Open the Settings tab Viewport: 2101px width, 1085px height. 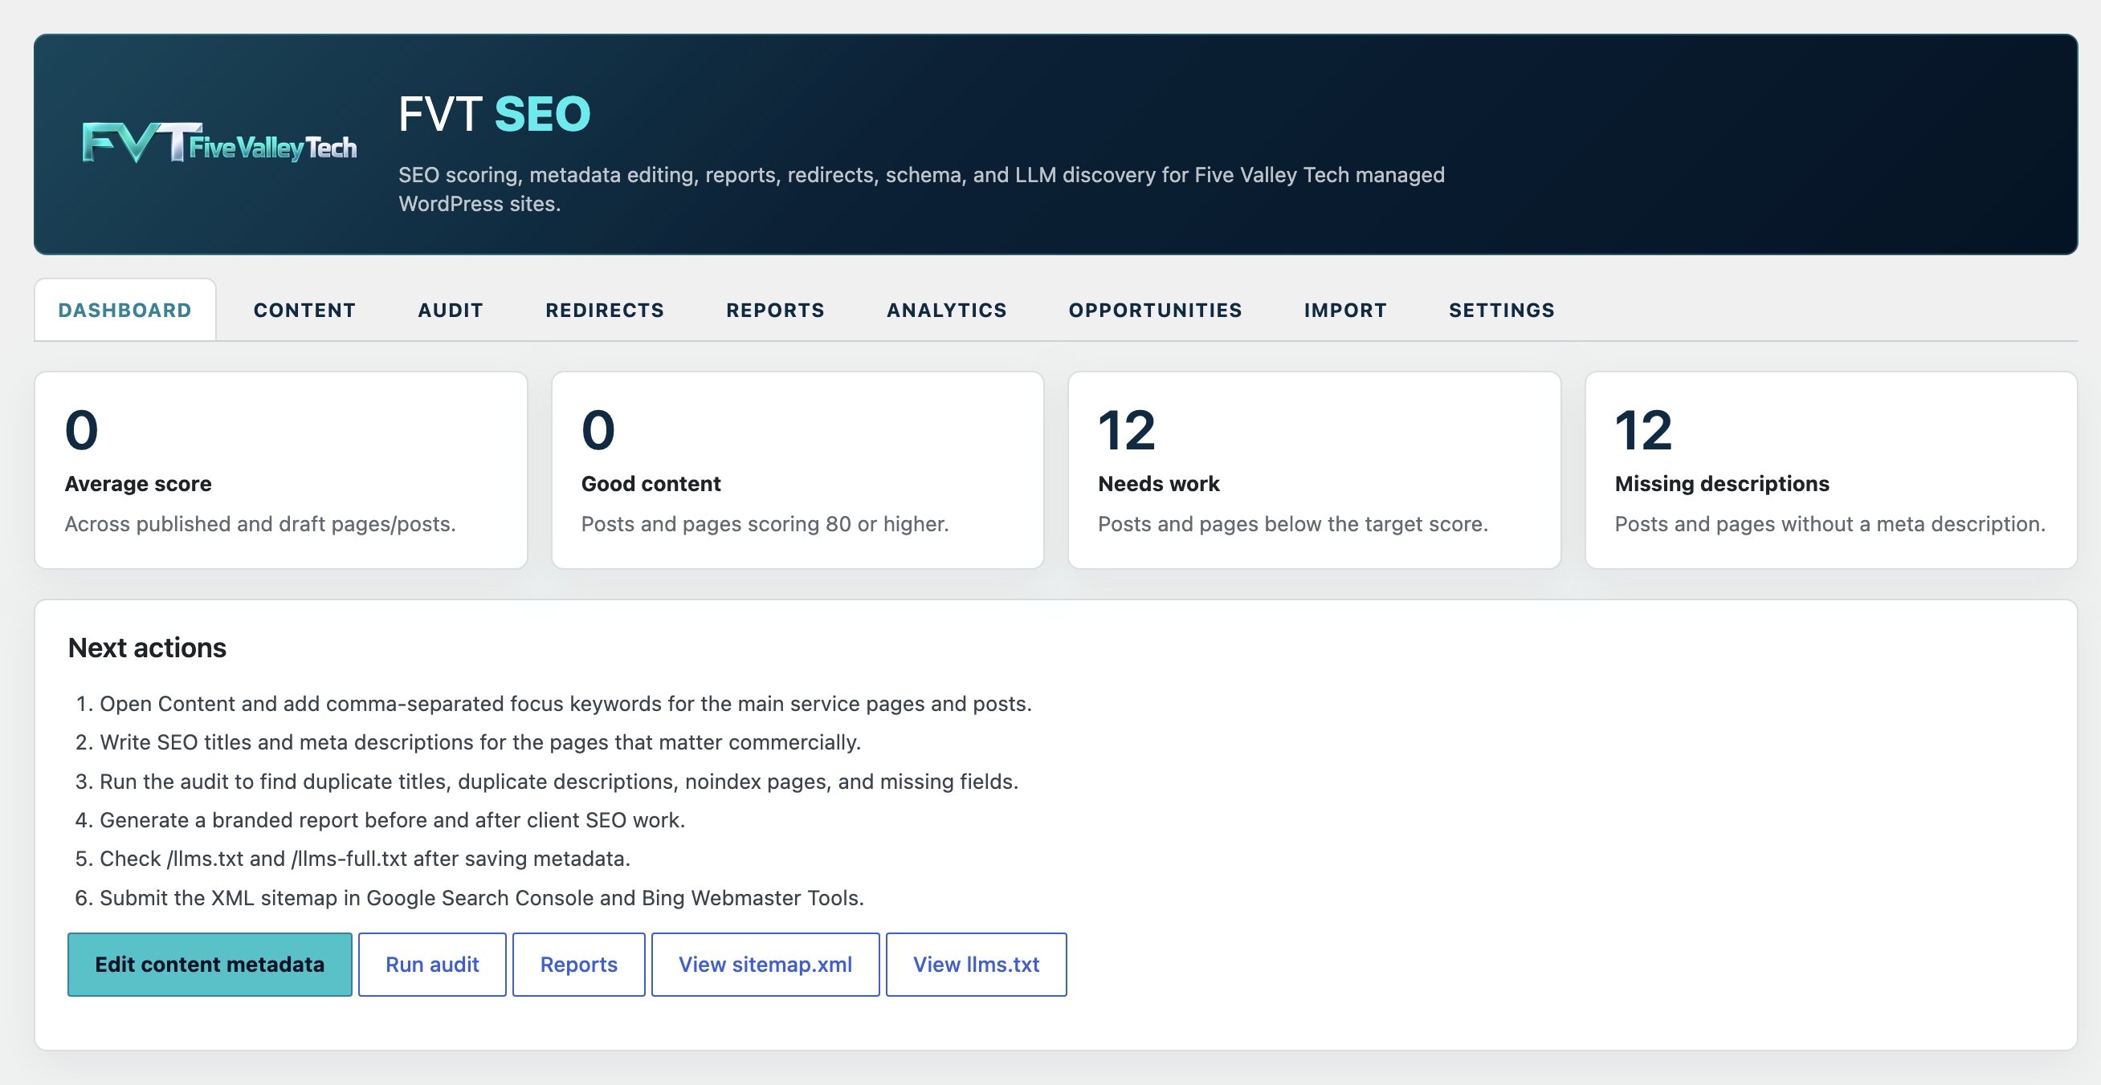tap(1502, 310)
